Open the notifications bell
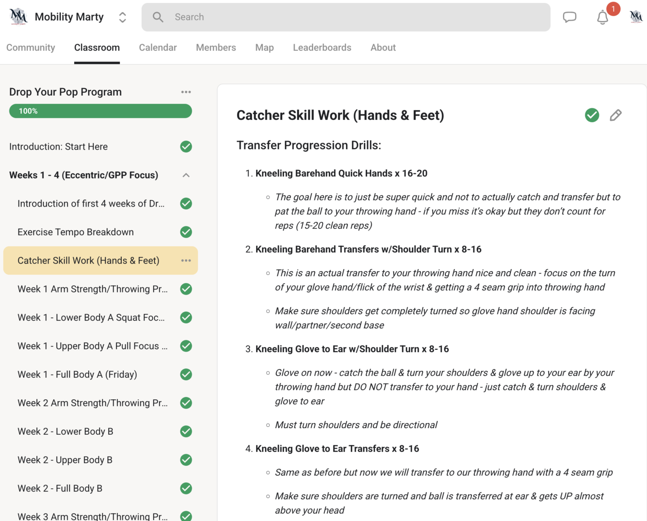This screenshot has width=647, height=521. [603, 18]
